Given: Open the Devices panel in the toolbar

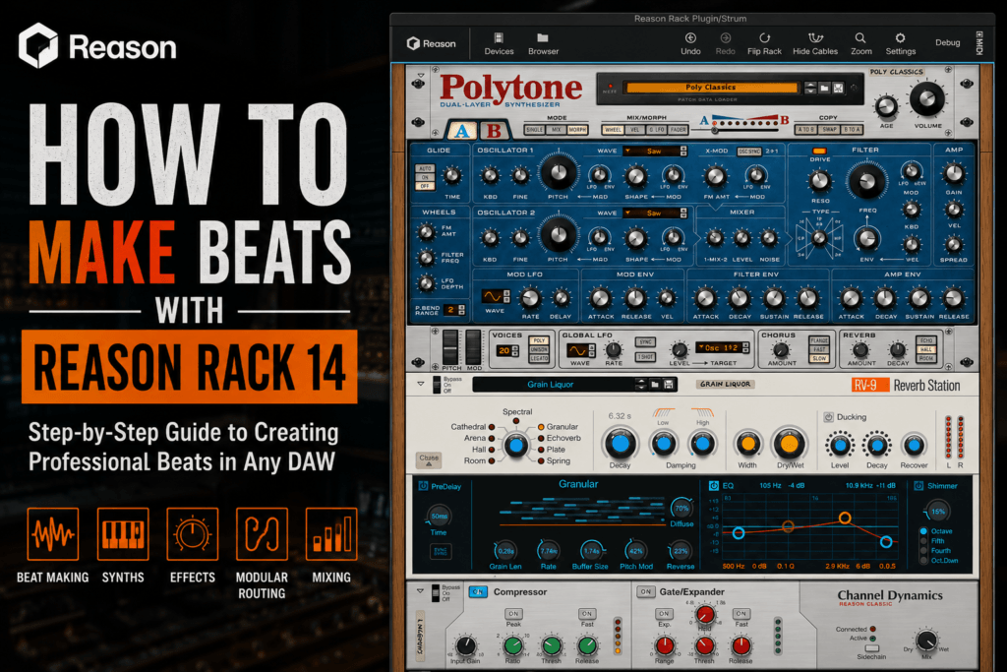Looking at the screenshot, I should click(x=499, y=43).
